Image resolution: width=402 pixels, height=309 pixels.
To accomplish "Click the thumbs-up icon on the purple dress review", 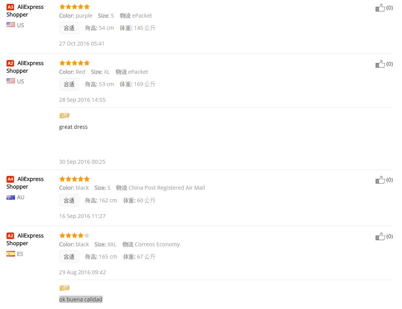I will pos(380,8).
